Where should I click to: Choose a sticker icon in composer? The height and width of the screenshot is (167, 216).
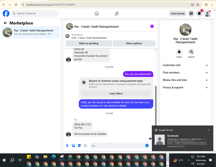[79, 146]
